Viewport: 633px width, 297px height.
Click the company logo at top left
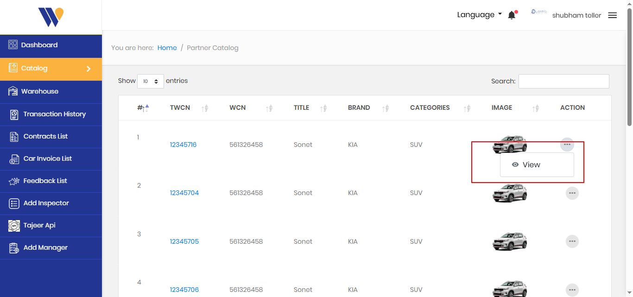click(51, 17)
